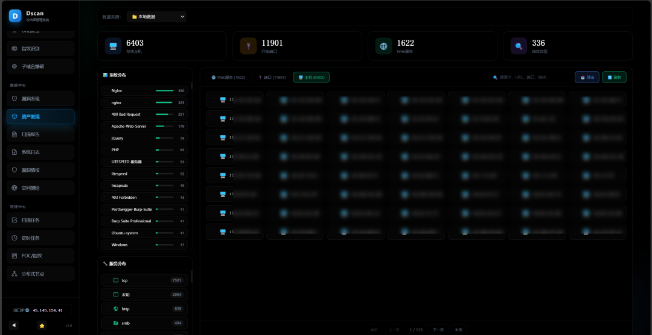Click the 刷新 refresh button
Image resolution: width=652 pixels, height=335 pixels.
pyautogui.click(x=614, y=77)
